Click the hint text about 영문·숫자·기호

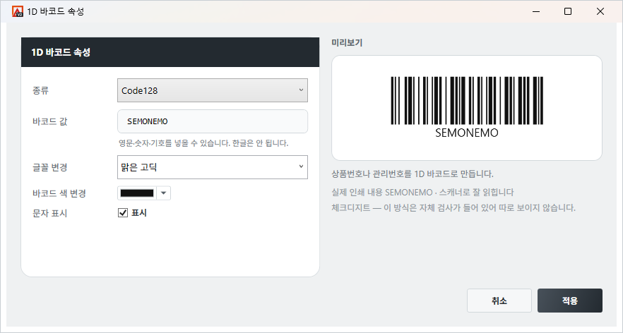(203, 143)
